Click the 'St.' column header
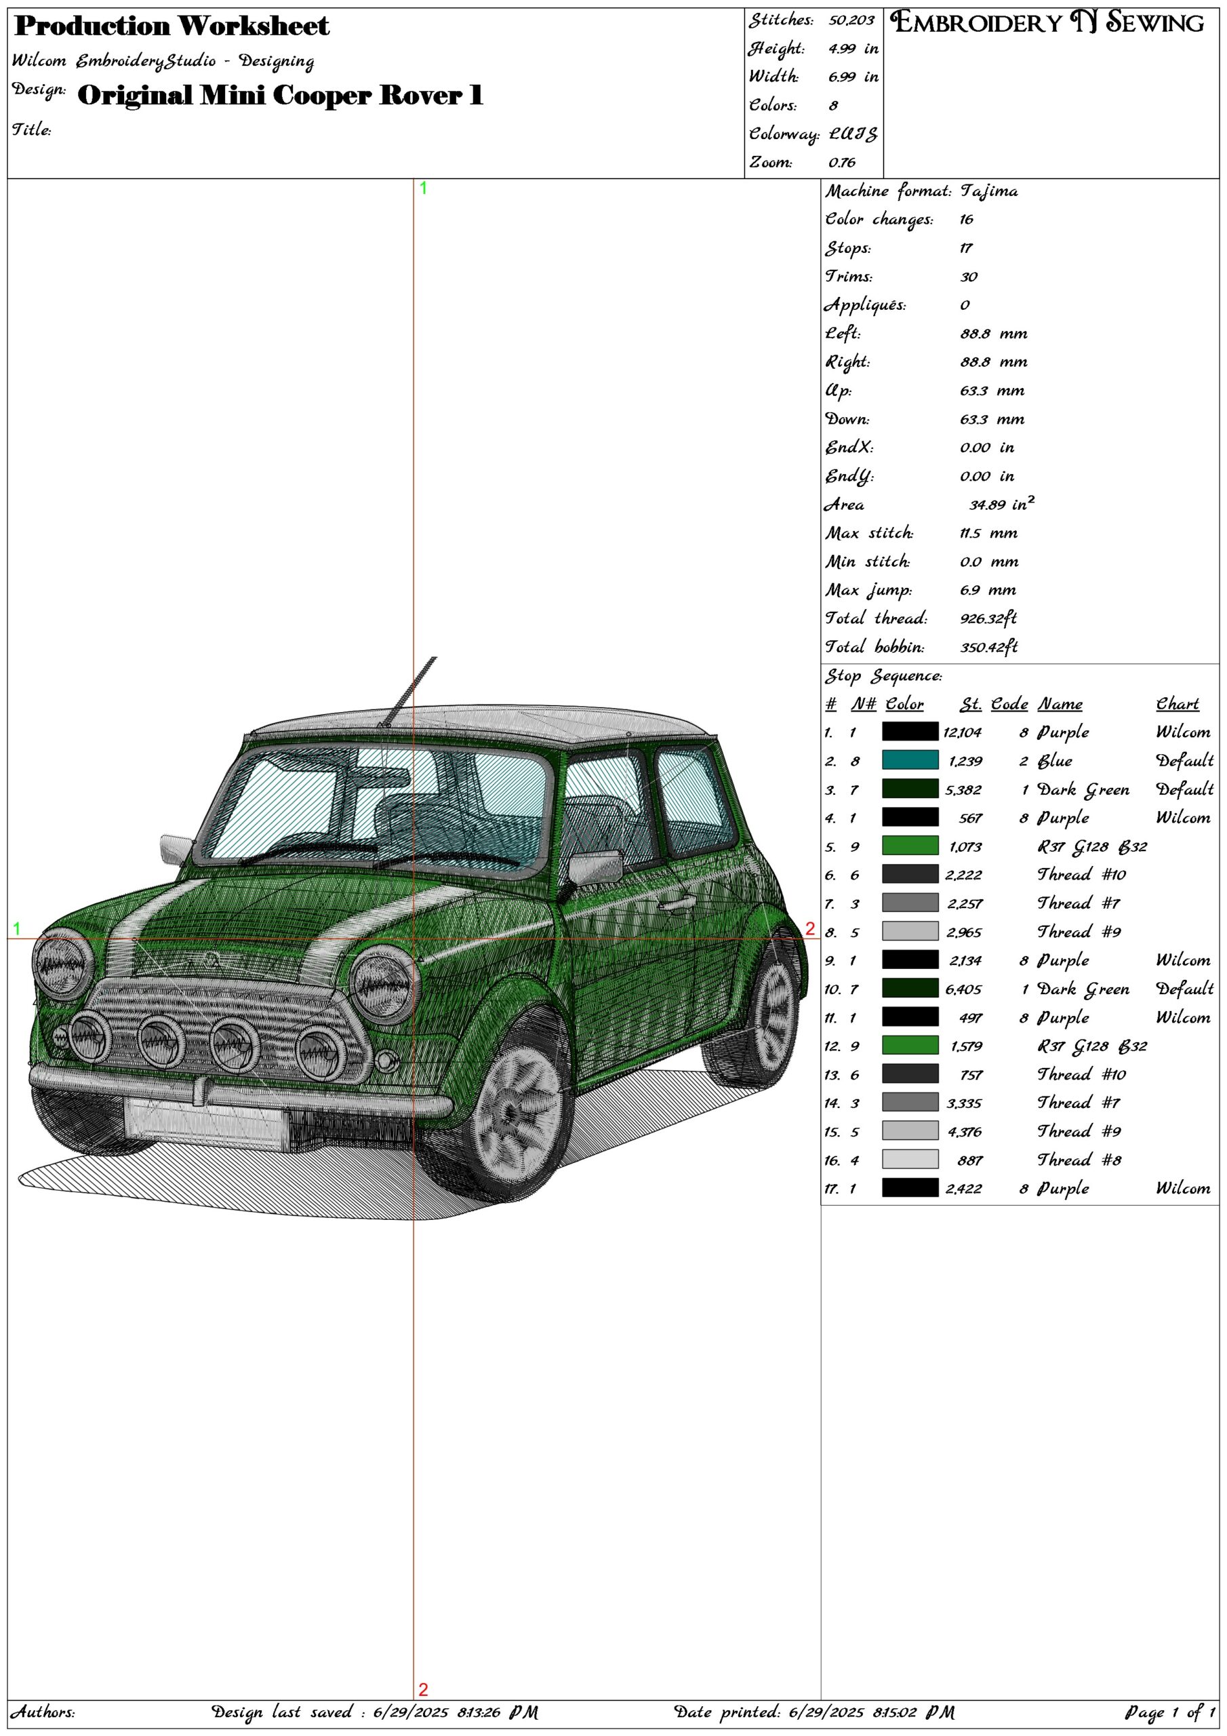 [971, 704]
